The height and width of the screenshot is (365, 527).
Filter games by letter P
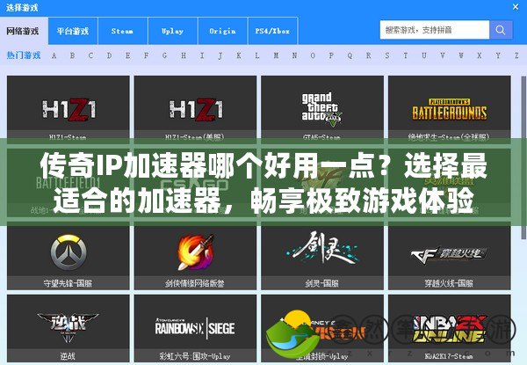pyautogui.click(x=331, y=55)
